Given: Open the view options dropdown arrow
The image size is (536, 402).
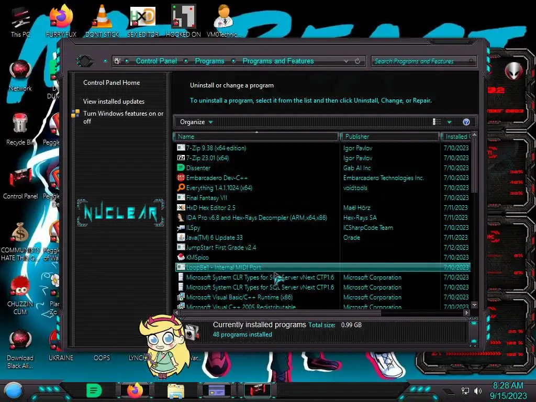Looking at the screenshot, I should tap(450, 122).
